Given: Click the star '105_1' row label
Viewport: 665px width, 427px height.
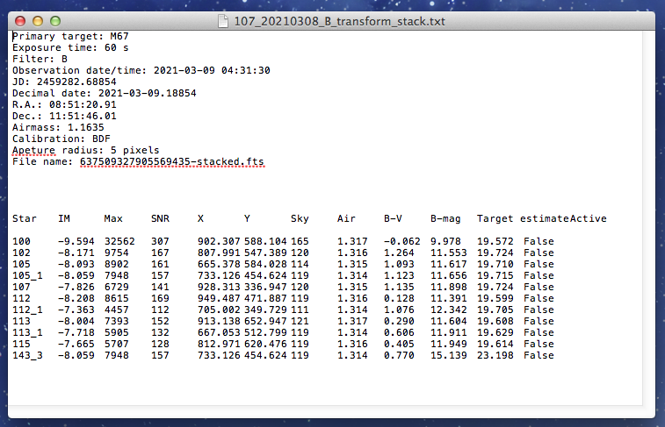Looking at the screenshot, I should (25, 275).
